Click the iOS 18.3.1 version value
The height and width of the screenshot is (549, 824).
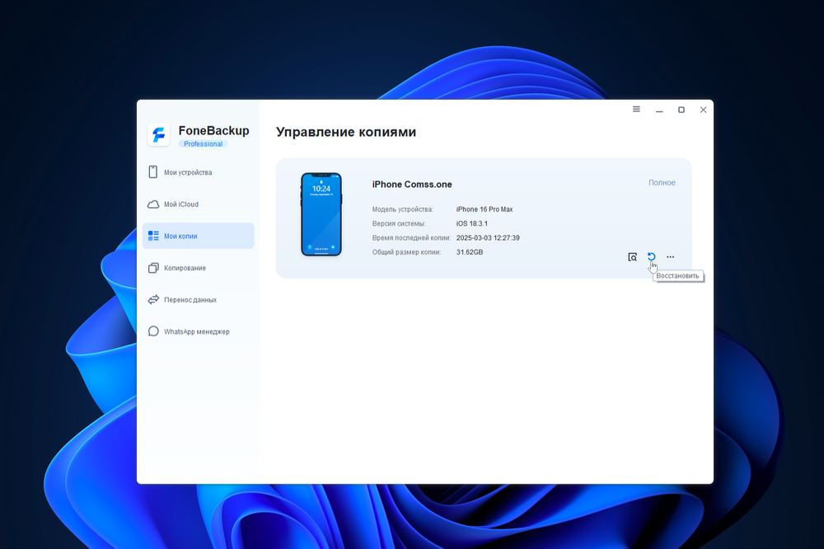472,223
